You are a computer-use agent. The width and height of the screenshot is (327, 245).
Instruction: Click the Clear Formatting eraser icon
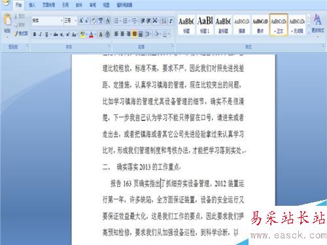click(x=94, y=21)
